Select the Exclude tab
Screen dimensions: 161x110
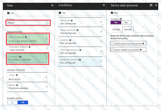[128, 29]
